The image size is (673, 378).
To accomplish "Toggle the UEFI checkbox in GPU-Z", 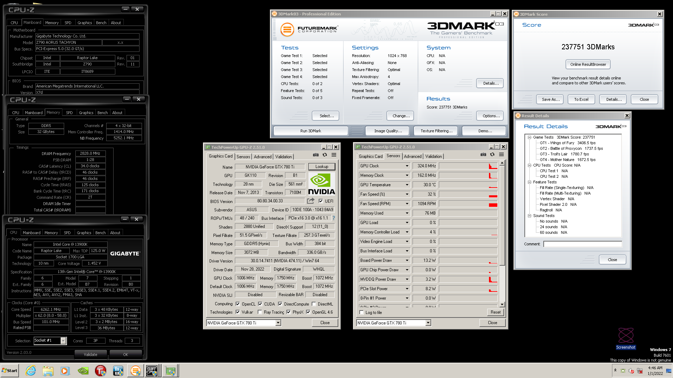I will point(321,201).
